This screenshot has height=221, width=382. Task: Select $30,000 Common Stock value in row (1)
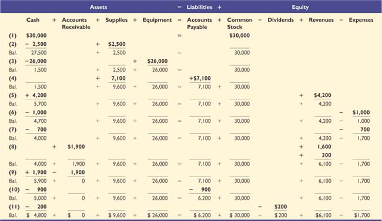point(239,36)
